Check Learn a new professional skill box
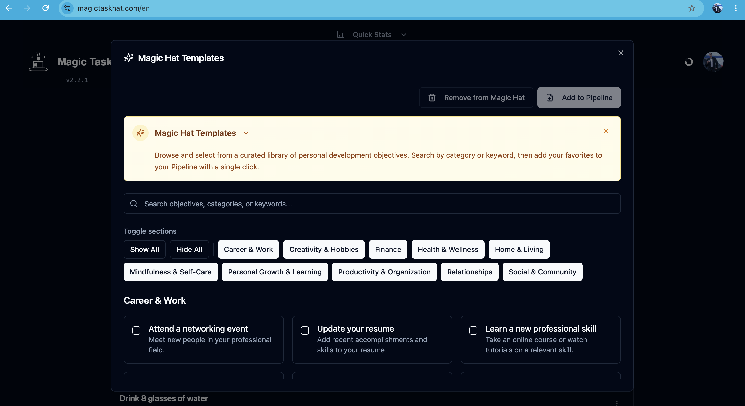Image resolution: width=745 pixels, height=406 pixels. pyautogui.click(x=473, y=330)
